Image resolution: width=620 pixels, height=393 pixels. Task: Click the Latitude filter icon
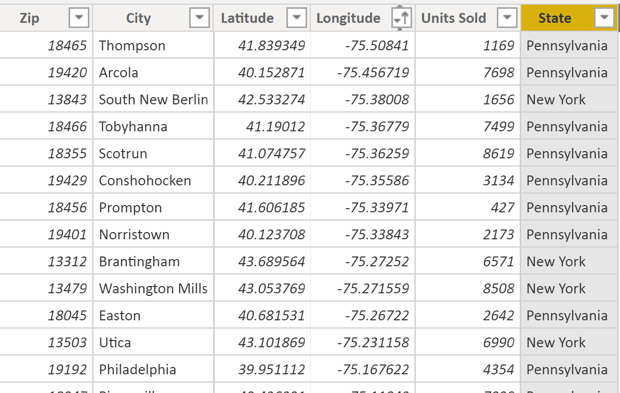[x=296, y=17]
